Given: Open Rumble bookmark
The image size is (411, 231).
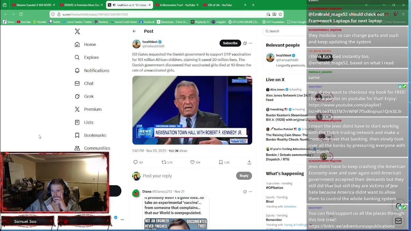Looking at the screenshot, I should click(39, 22).
